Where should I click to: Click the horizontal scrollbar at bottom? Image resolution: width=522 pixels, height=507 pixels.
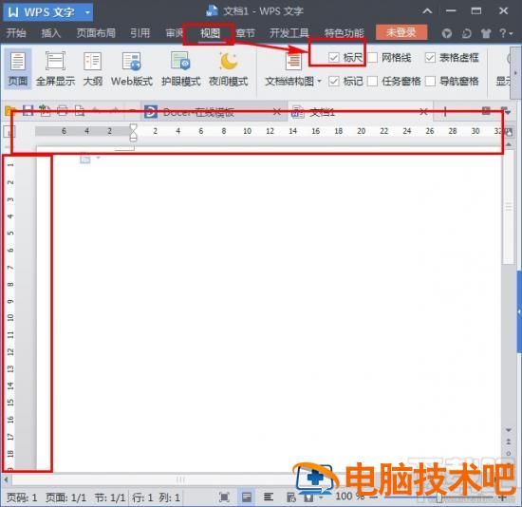point(180,479)
